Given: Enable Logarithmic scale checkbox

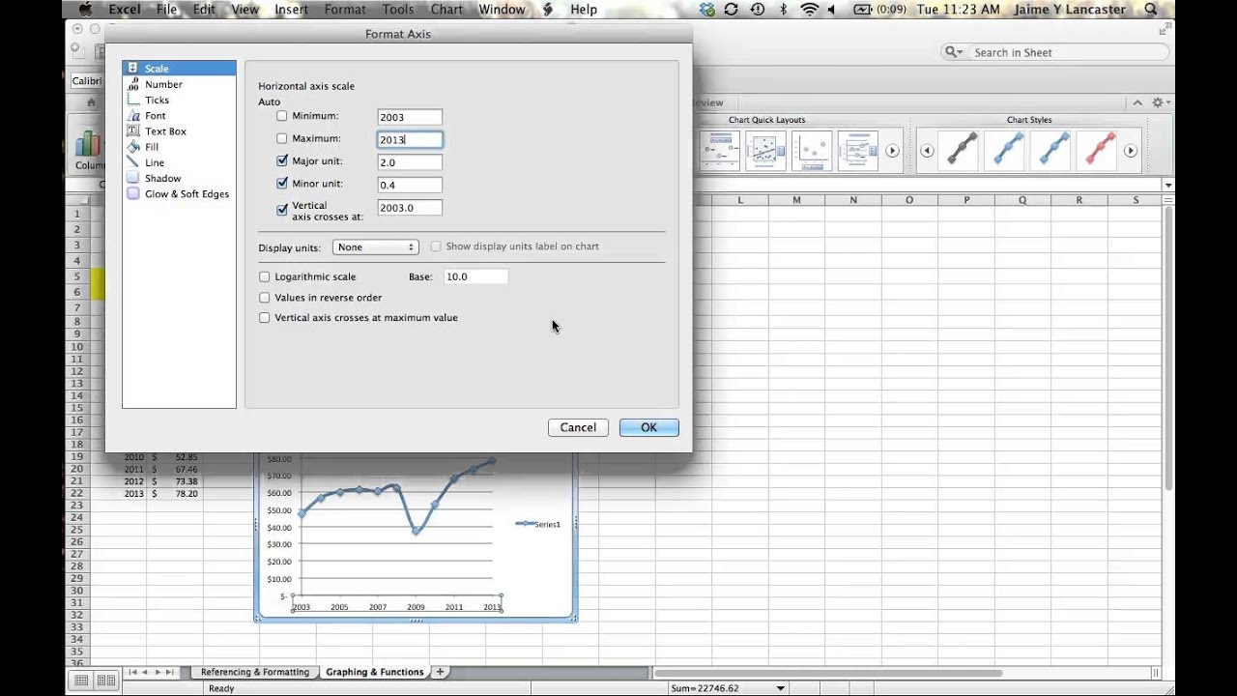Looking at the screenshot, I should coord(265,276).
